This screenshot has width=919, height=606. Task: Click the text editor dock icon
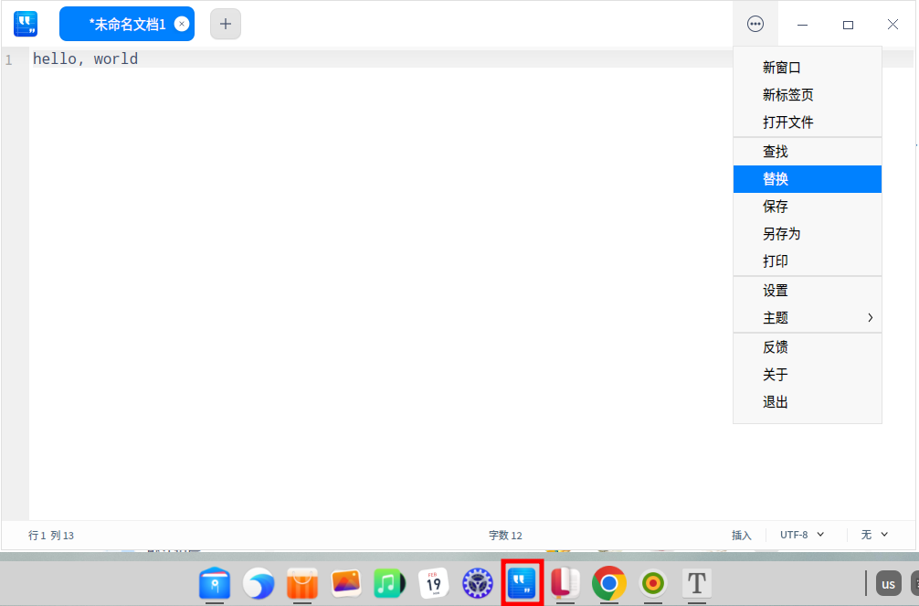tap(522, 584)
